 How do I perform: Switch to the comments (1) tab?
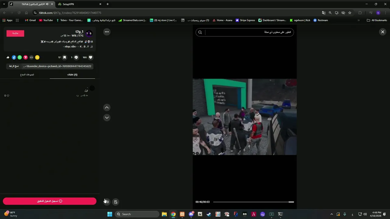click(72, 75)
